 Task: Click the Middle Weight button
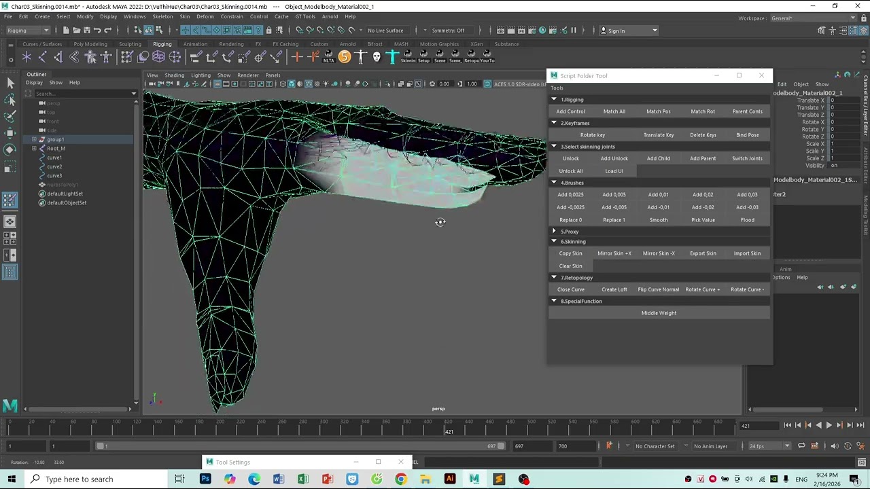pos(659,313)
